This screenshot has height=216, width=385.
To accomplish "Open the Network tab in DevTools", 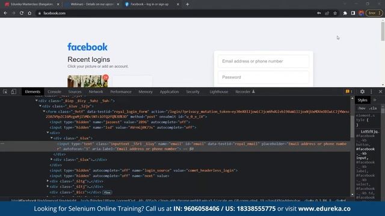I will point(96,92).
